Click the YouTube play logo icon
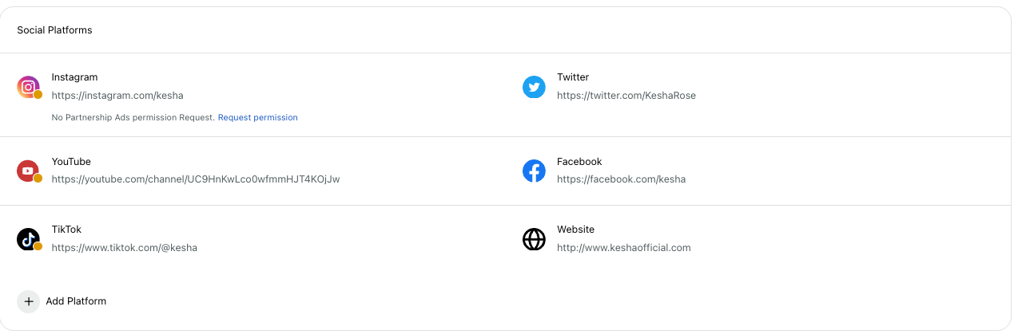The width and height of the screenshot is (1014, 334). click(29, 171)
